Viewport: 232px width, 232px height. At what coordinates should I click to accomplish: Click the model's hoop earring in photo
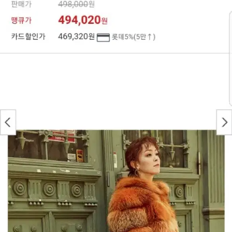click(136, 173)
